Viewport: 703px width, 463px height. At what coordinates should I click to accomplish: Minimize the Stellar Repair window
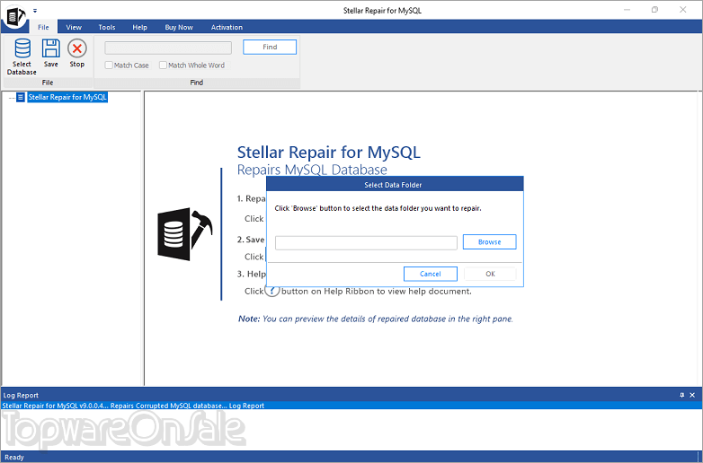point(627,9)
